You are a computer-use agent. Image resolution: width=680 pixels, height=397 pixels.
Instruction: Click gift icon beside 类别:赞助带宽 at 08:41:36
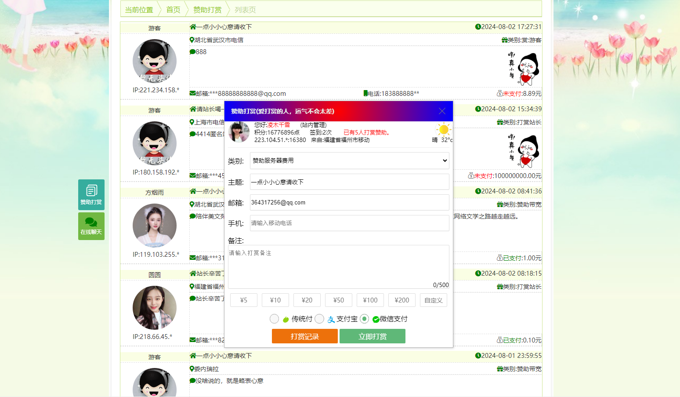click(x=500, y=204)
